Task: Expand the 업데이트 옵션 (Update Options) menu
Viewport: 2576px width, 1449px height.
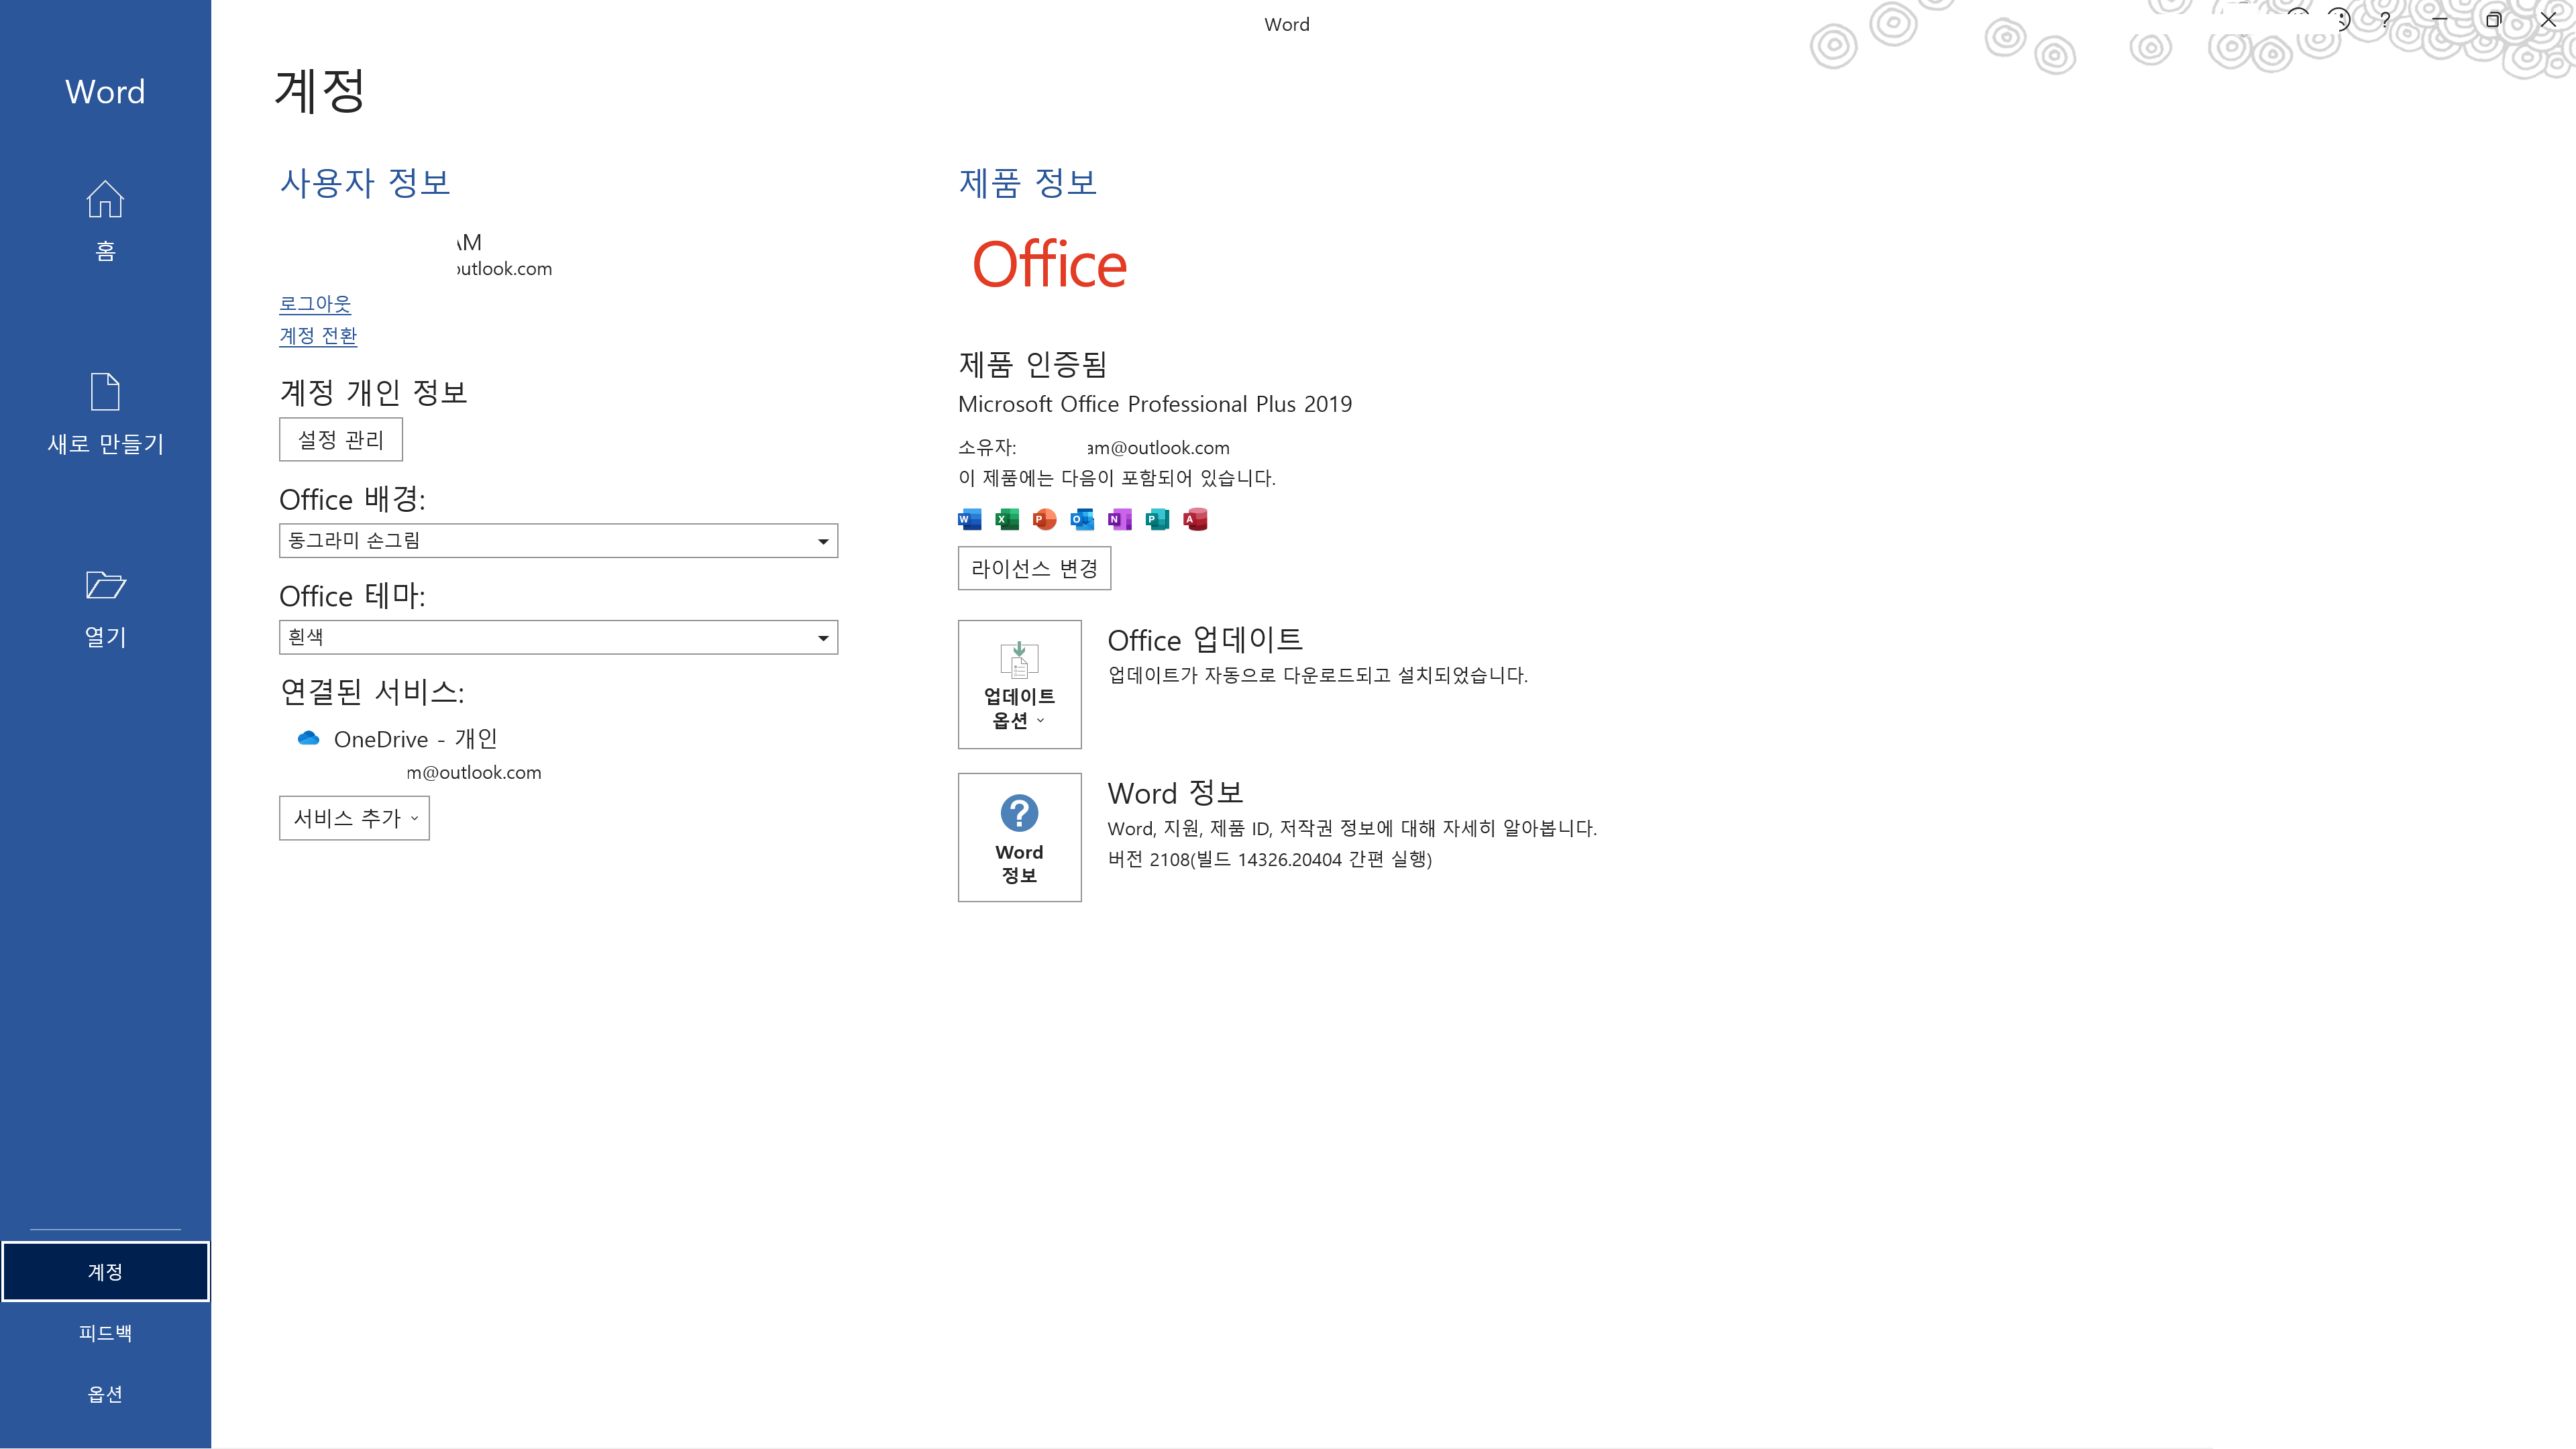Action: [x=1019, y=684]
